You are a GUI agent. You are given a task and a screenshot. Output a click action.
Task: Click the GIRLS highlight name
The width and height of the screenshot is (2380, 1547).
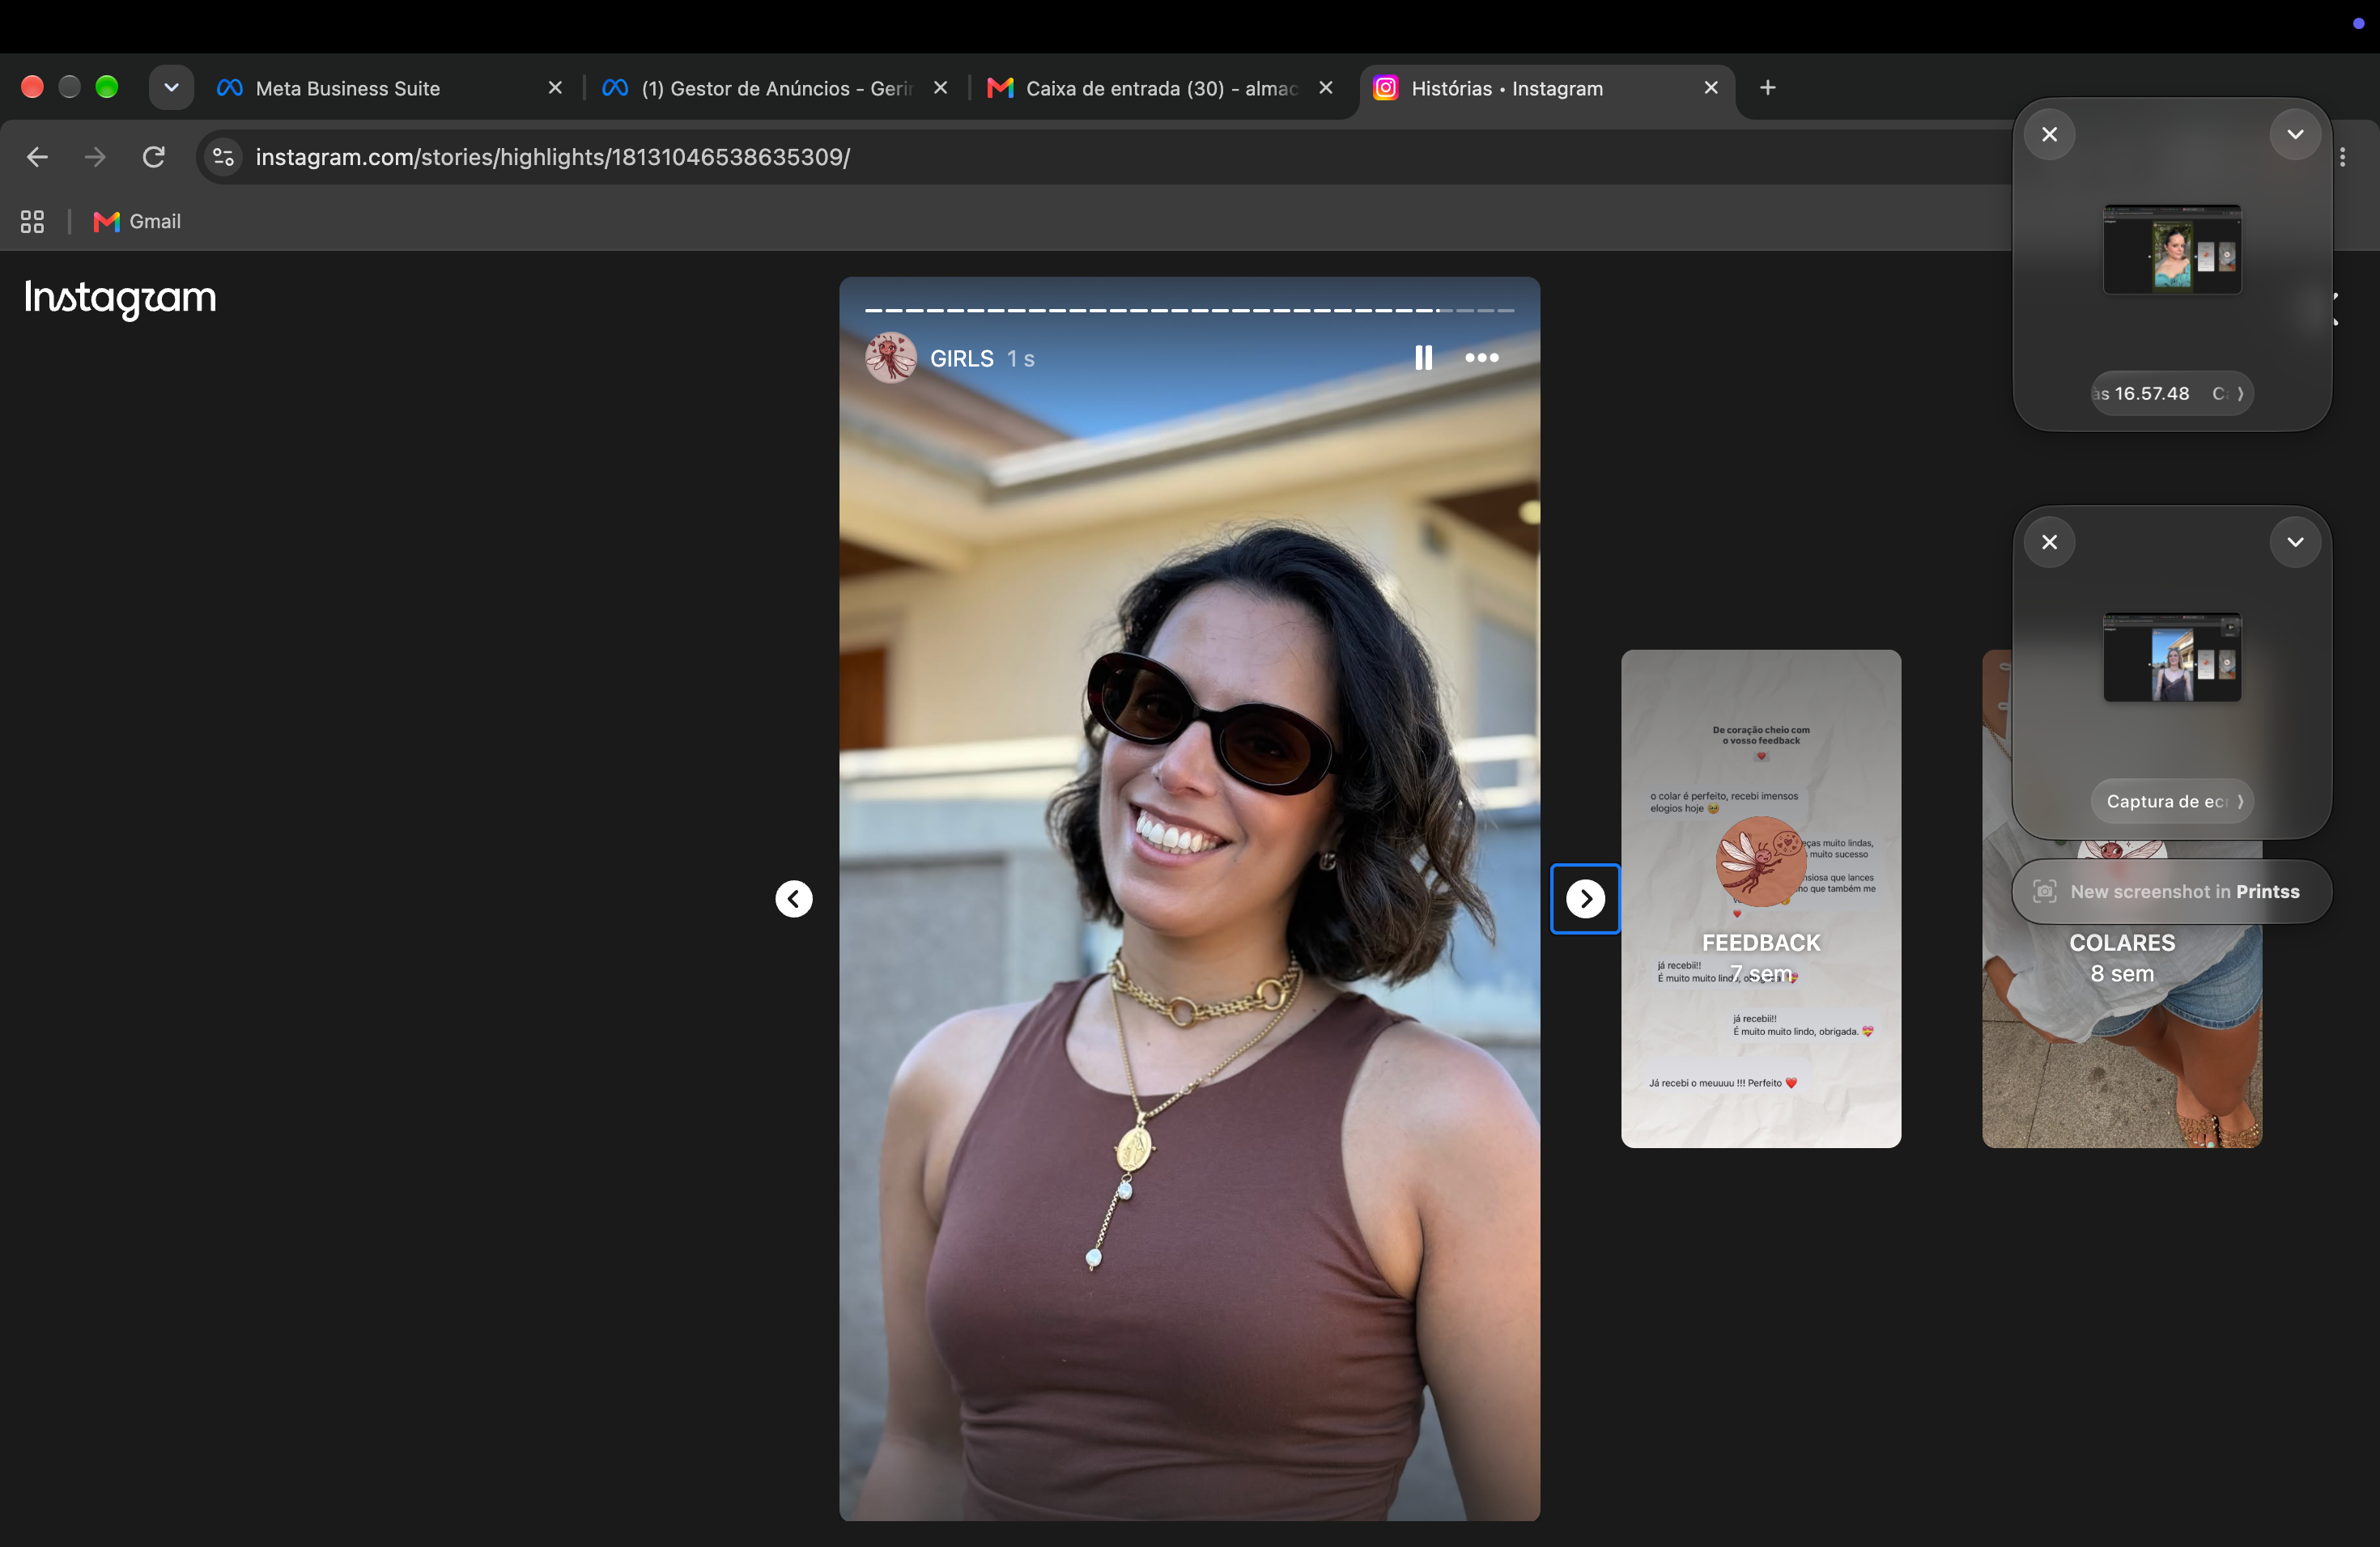click(962, 358)
